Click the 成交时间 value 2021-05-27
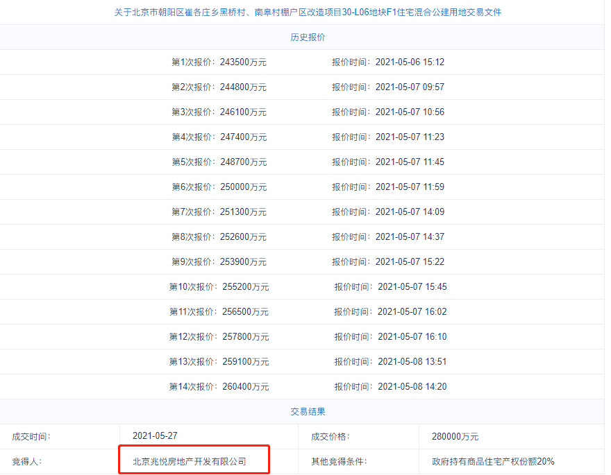Image resolution: width=611 pixels, height=475 pixels. 155,435
